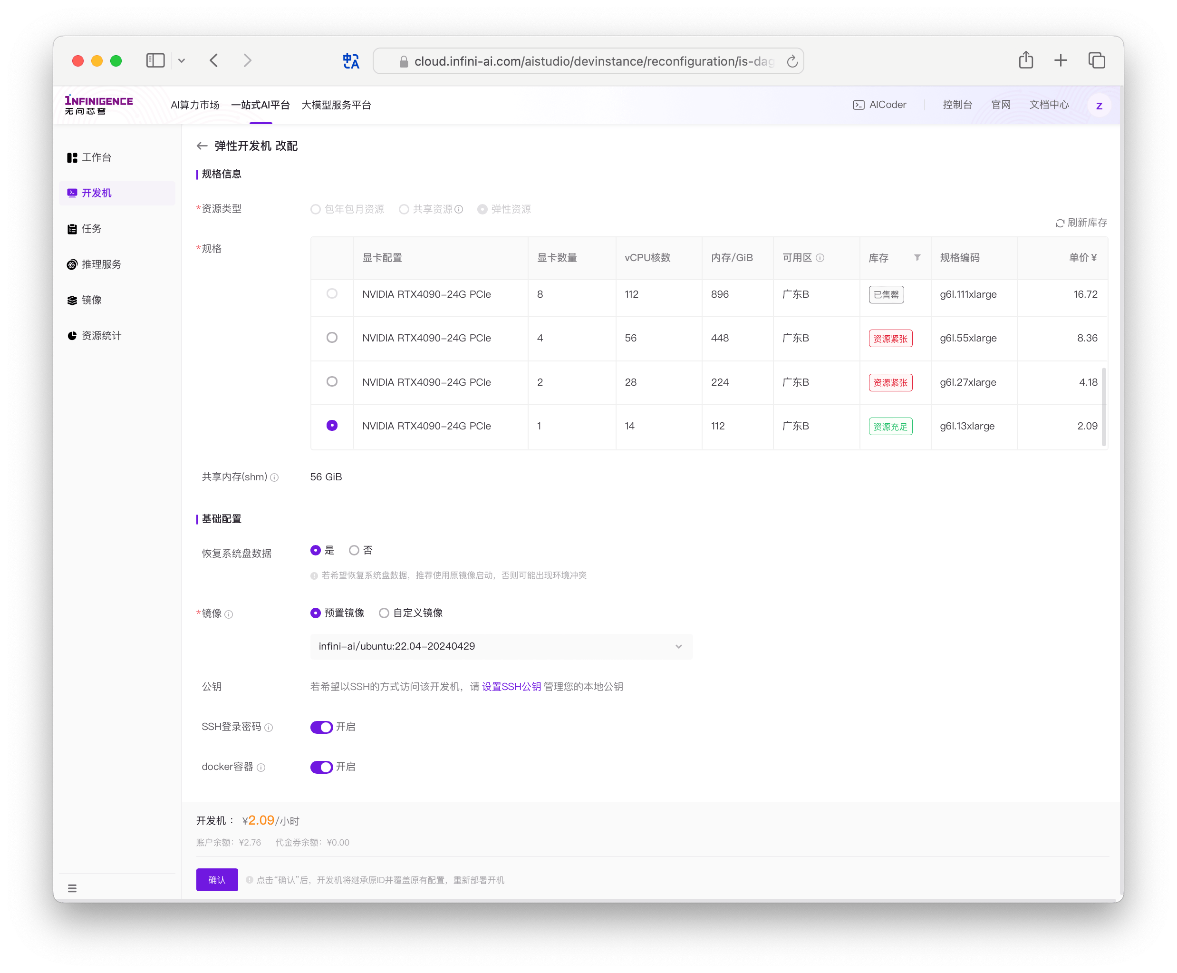Screen dimensions: 1177x973
Task: Click the info icon next to SSH登录密码
Action: 268,728
